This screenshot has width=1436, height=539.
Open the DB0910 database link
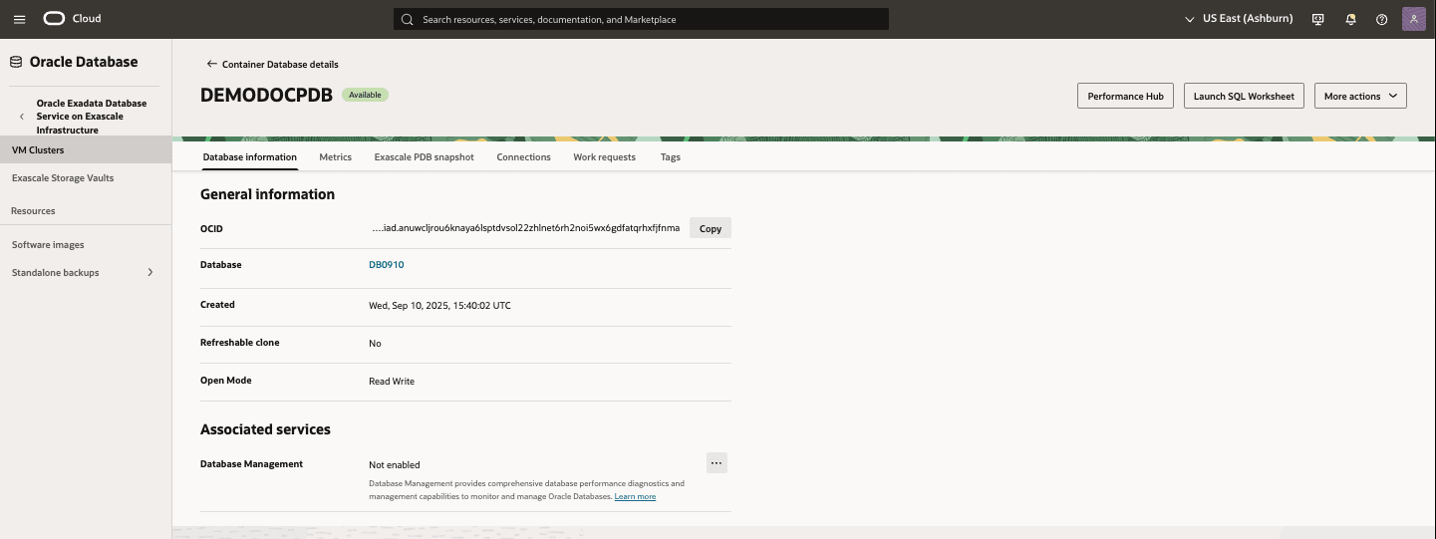click(386, 265)
